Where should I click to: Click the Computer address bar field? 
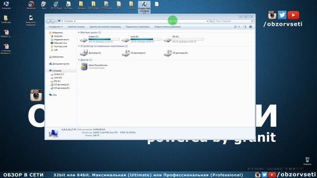click(133, 21)
